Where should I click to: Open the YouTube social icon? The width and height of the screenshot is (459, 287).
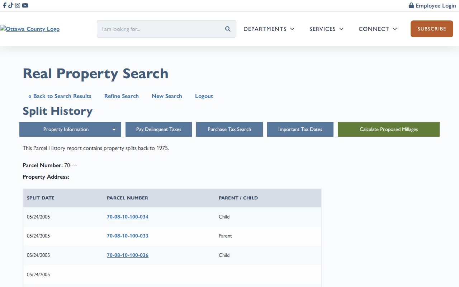(25, 5)
